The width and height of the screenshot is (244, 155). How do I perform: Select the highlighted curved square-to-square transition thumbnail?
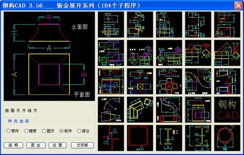pos(198,110)
